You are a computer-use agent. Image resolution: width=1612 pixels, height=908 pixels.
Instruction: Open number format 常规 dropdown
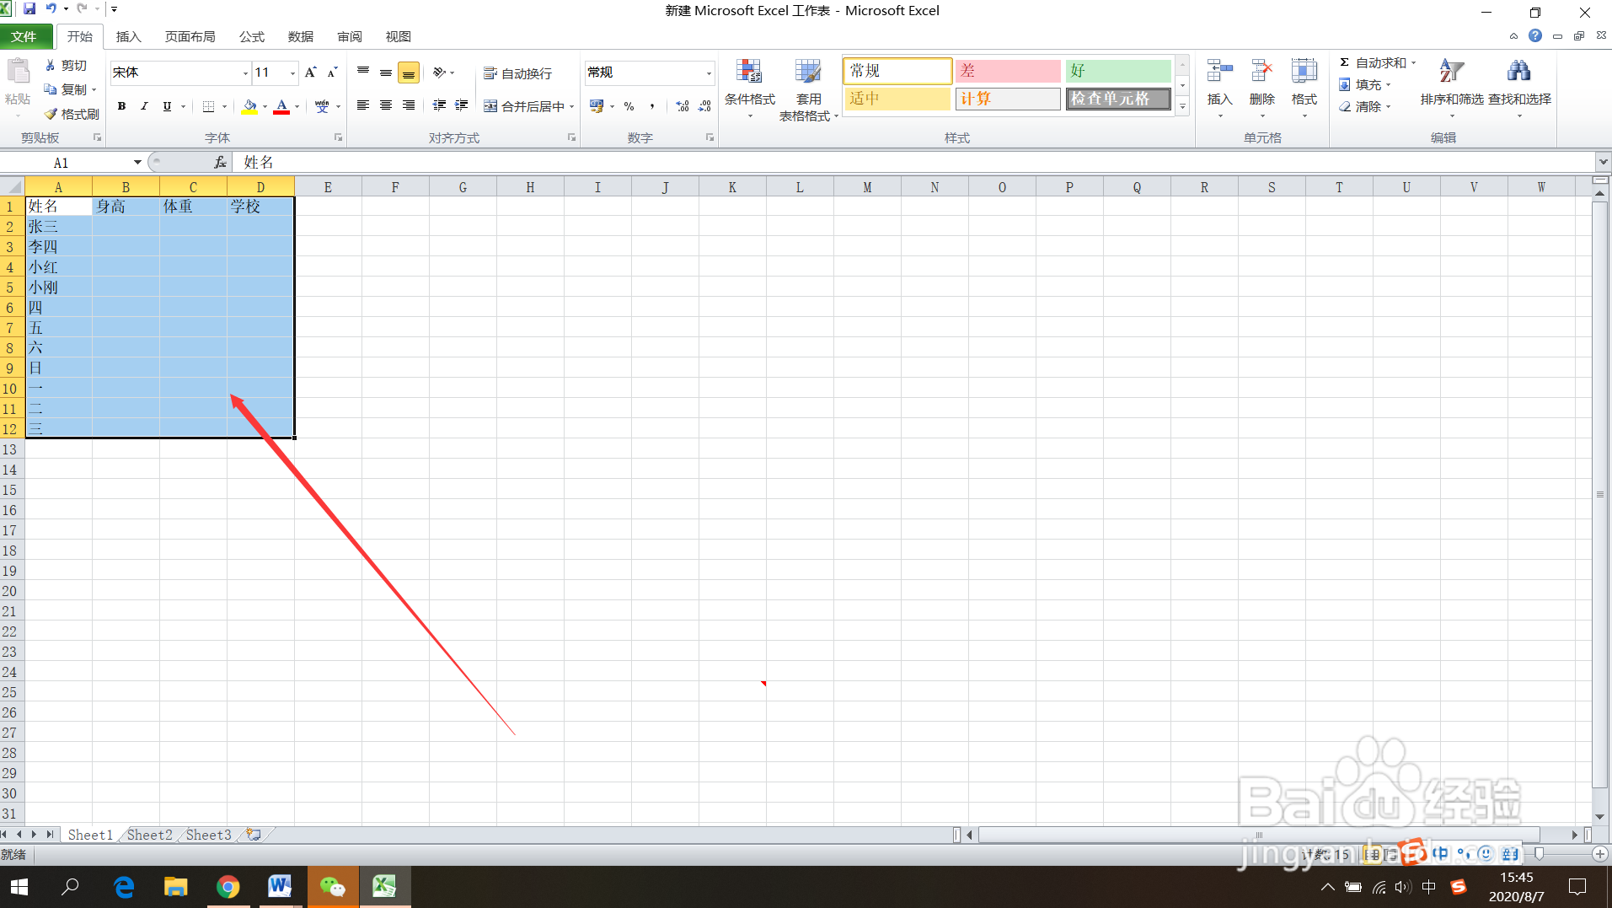[x=708, y=73]
